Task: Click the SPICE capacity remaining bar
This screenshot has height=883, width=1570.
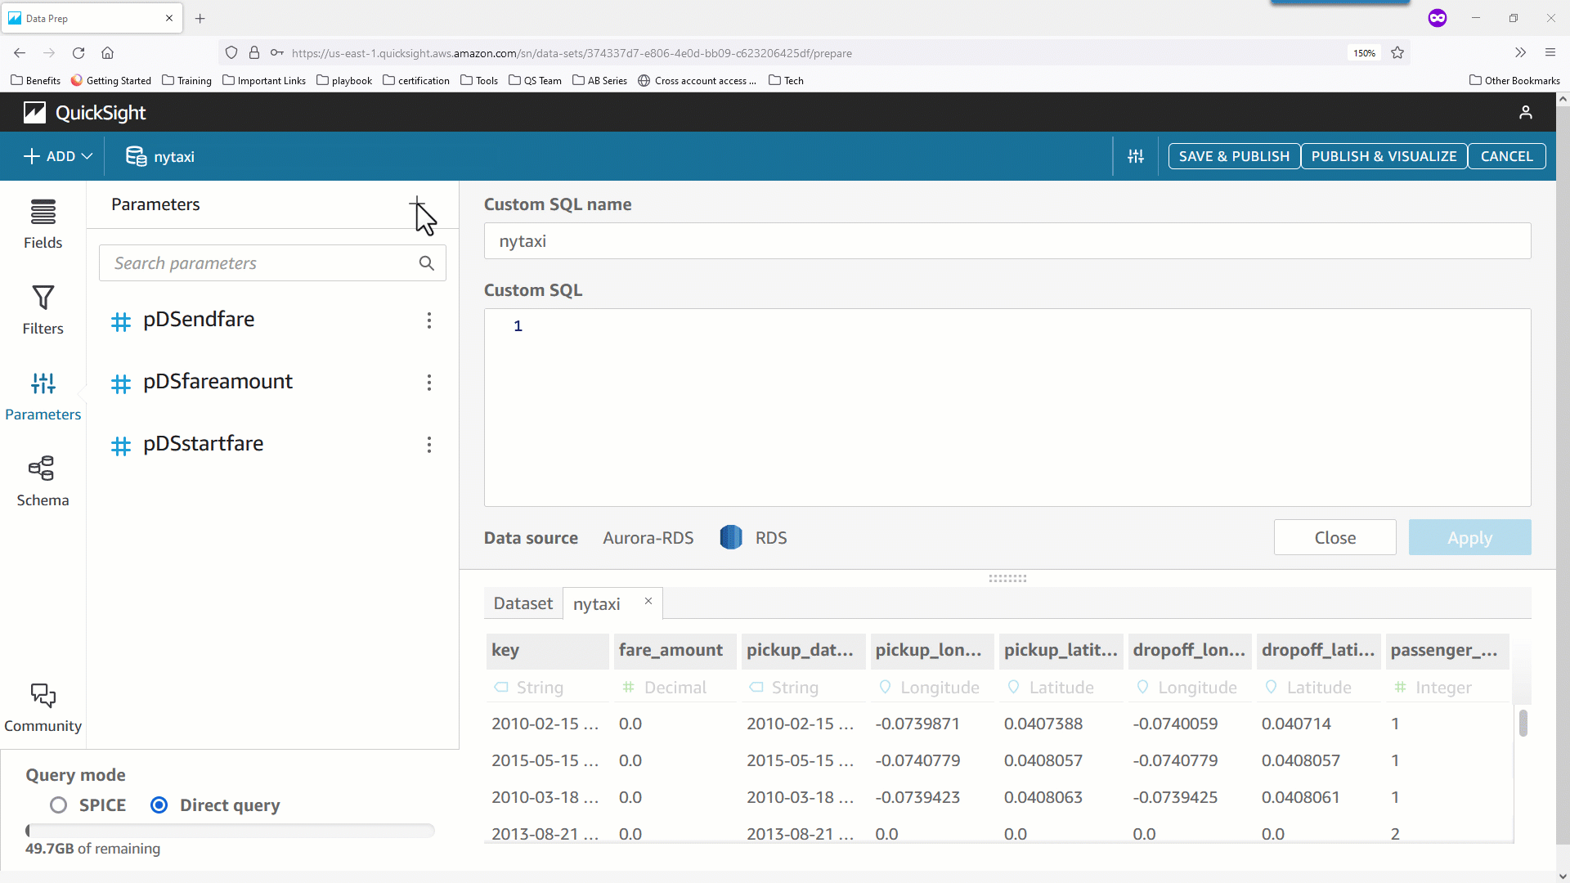Action: coord(230,831)
